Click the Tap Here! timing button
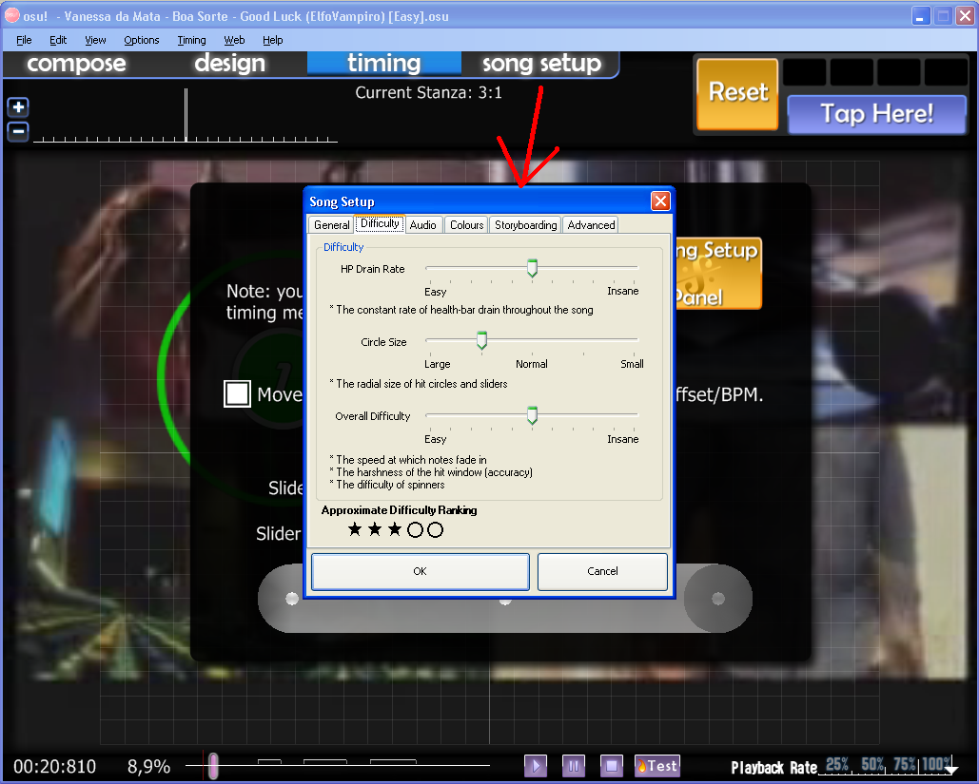The width and height of the screenshot is (979, 784). click(x=876, y=114)
